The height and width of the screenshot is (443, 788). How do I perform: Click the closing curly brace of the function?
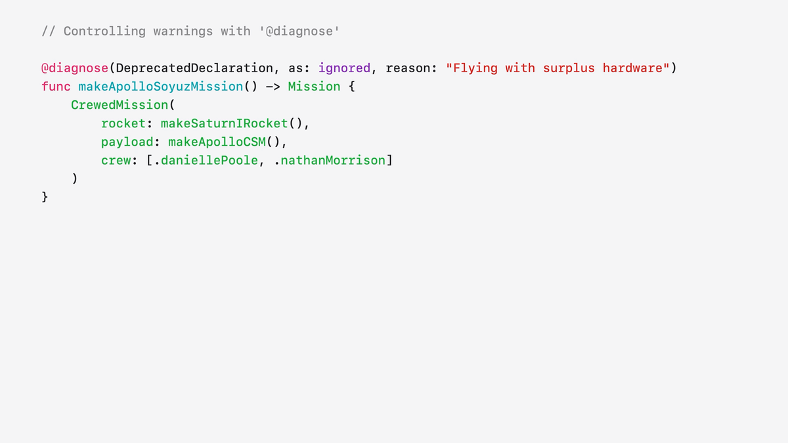(45, 197)
